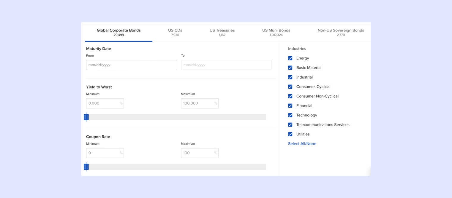Click the Maturity Date To field
This screenshot has height=198, width=452.
point(226,65)
